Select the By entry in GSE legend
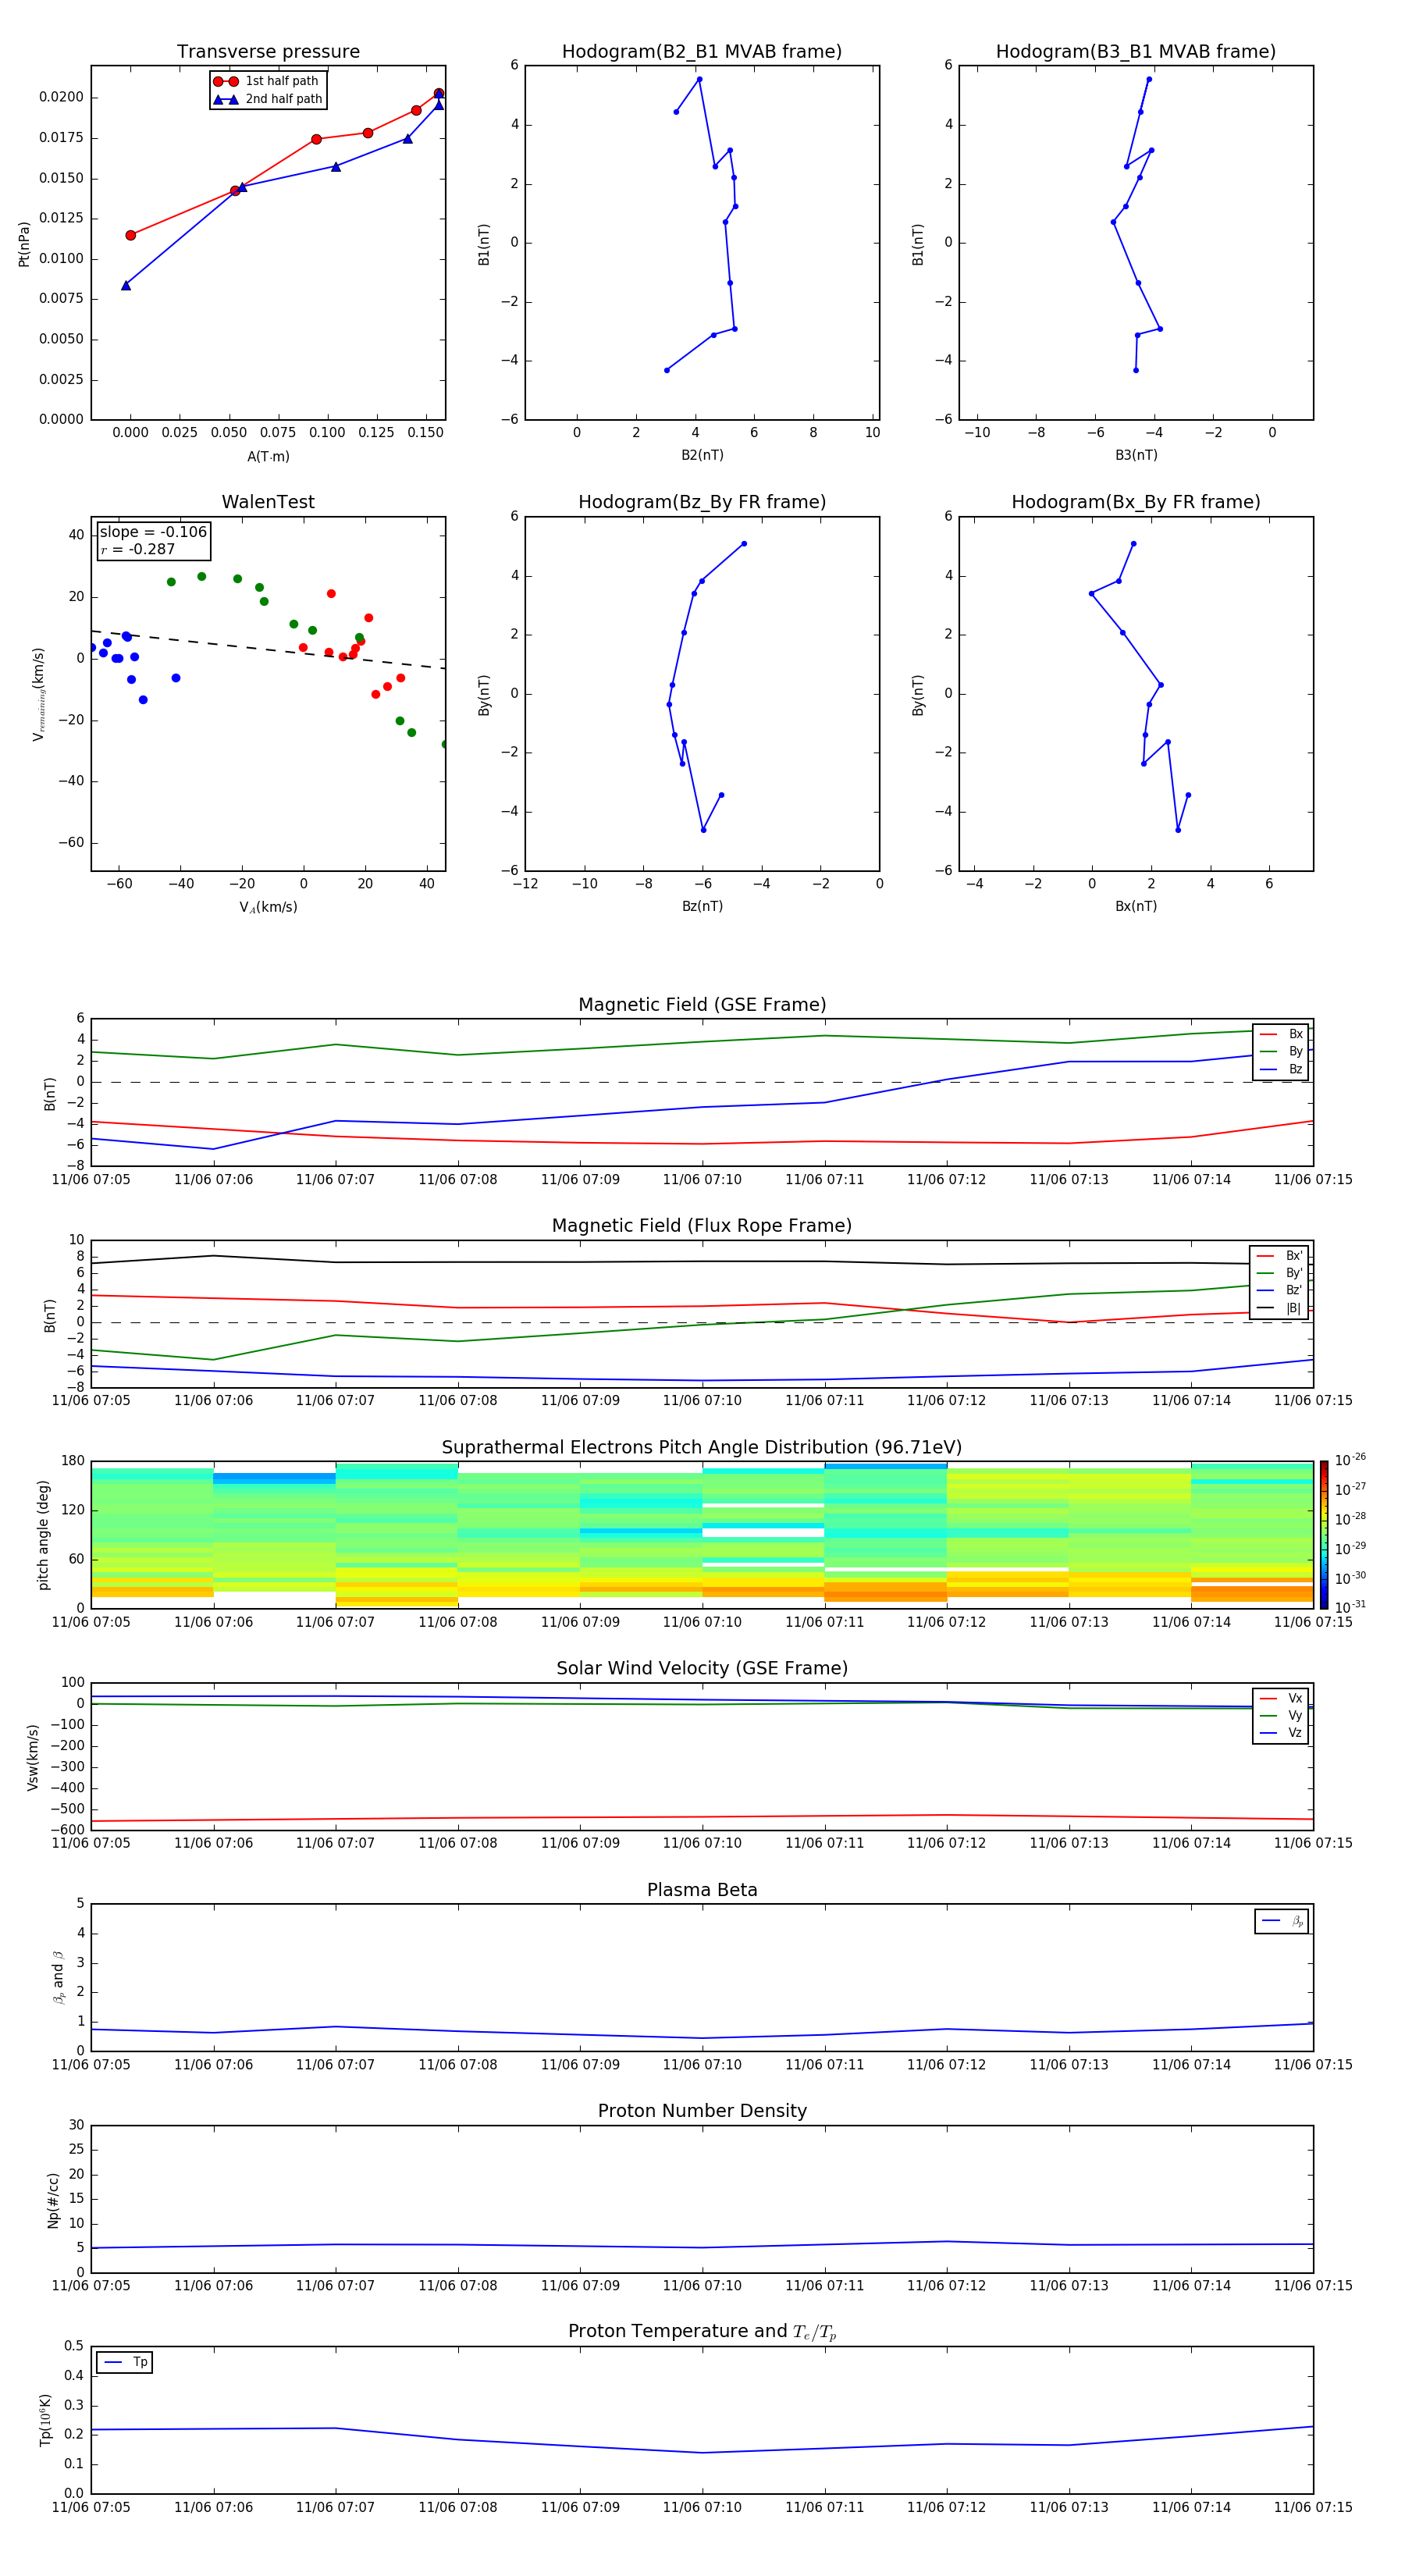The width and height of the screenshot is (1405, 2576). pos(1281,1051)
